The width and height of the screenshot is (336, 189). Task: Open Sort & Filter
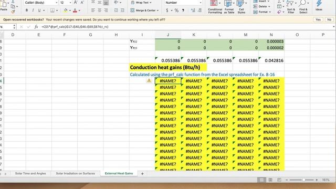coord(291,7)
